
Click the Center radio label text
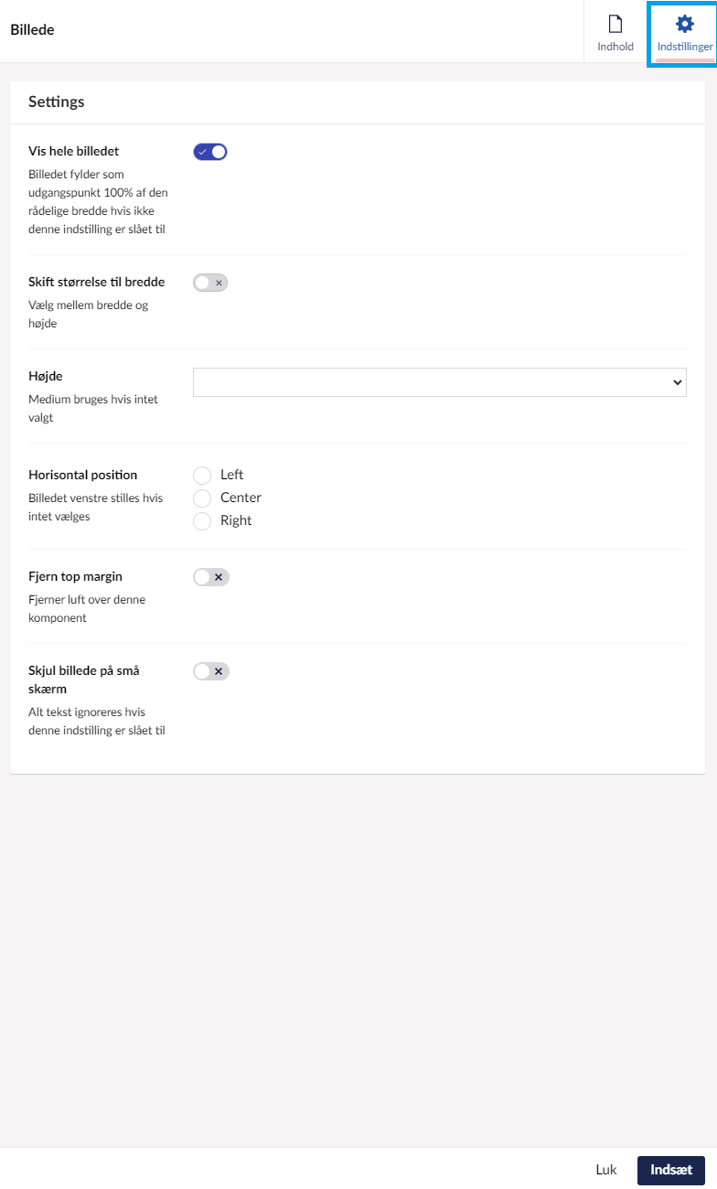pos(241,498)
